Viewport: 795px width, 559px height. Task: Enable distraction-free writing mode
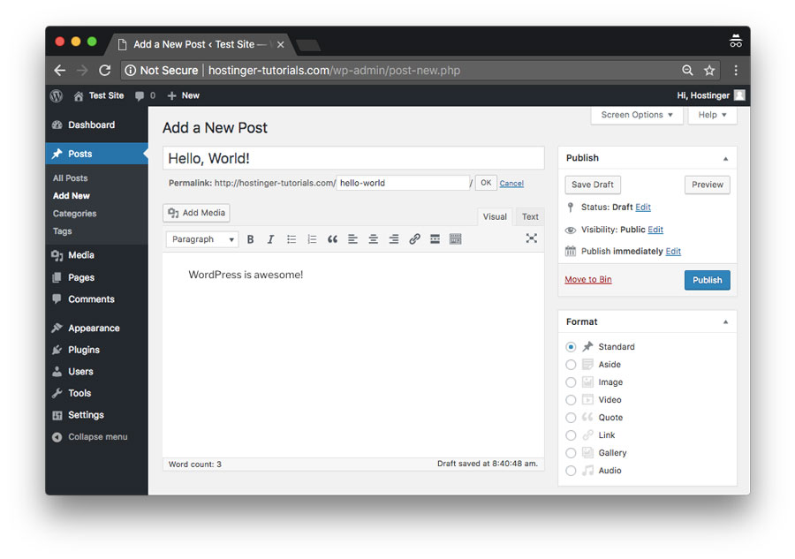click(x=531, y=238)
